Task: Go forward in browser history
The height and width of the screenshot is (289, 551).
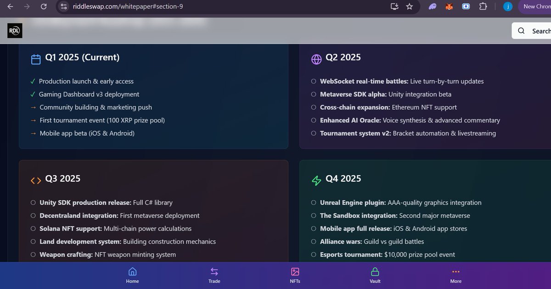Action: tap(27, 6)
